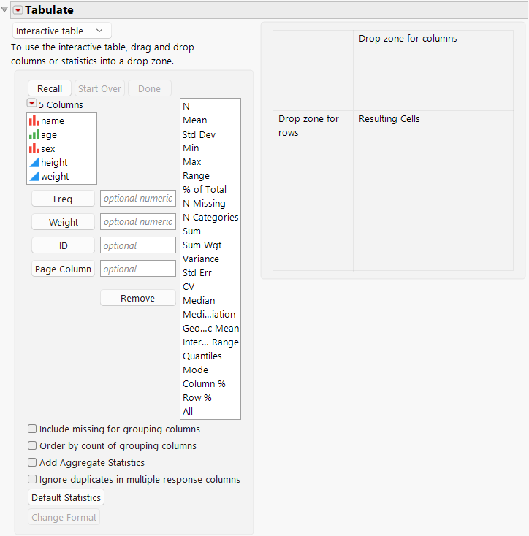Click the Change Format button
Viewport: 529px width, 536px height.
coord(64,517)
